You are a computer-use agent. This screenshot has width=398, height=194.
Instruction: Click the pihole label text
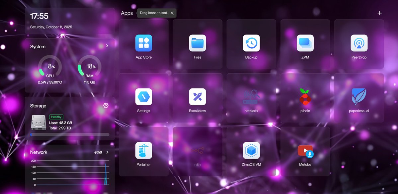click(305, 111)
